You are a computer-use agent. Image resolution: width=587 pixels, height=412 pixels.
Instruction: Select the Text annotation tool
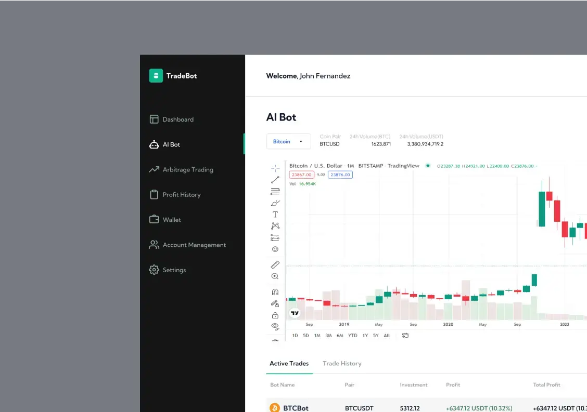[x=275, y=215]
